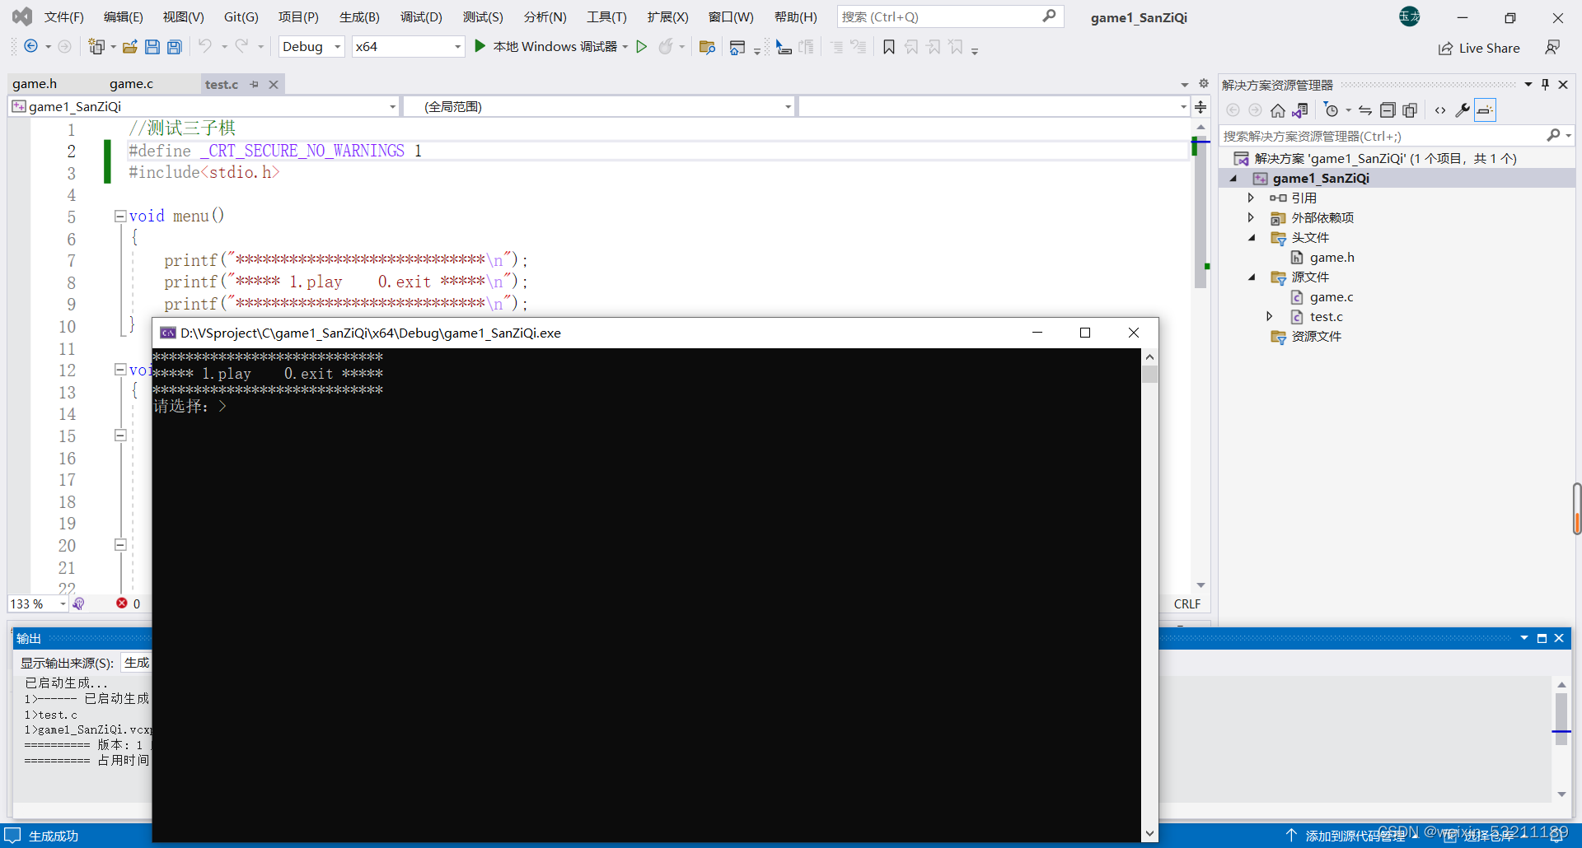This screenshot has width=1582, height=848.
Task: Open a file using the folder icon
Action: click(130, 47)
